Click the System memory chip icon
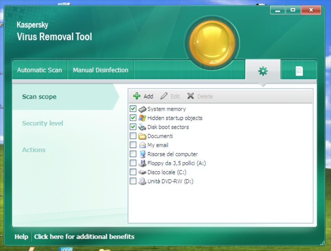The width and height of the screenshot is (331, 251). coord(142,109)
